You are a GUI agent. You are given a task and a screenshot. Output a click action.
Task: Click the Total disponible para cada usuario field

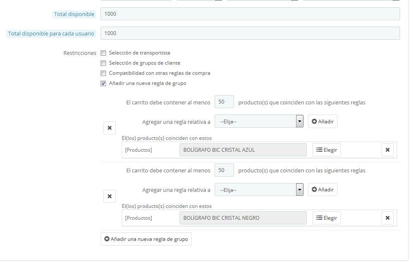(250, 33)
